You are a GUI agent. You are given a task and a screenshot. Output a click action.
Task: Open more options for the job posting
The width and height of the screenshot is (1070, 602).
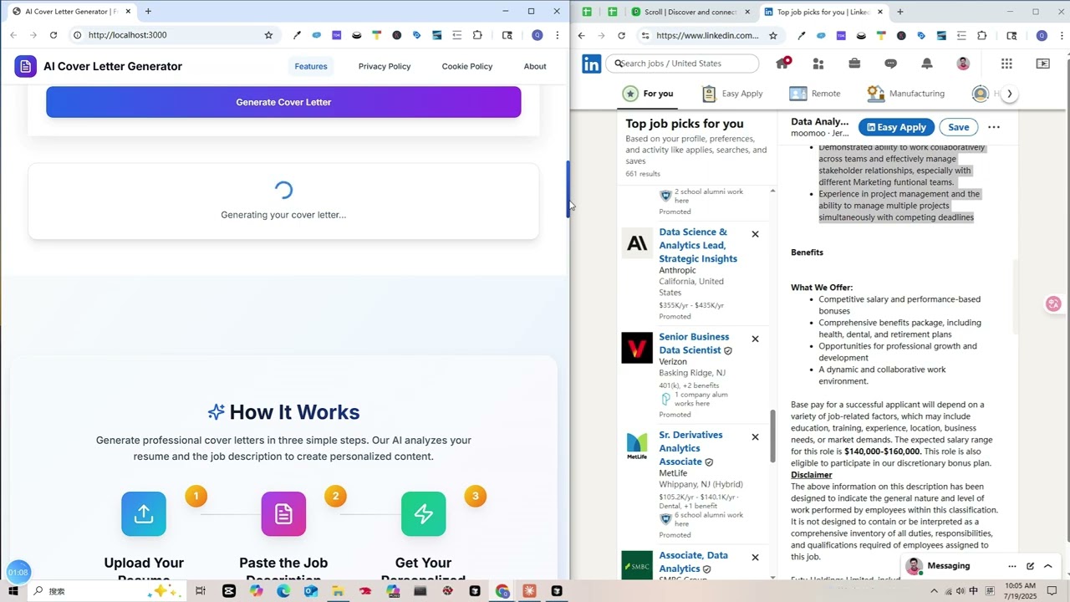(994, 127)
